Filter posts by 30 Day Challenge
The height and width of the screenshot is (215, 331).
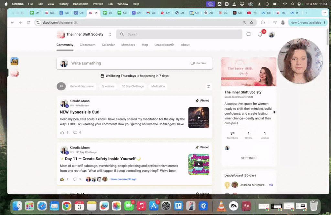click(x=133, y=87)
